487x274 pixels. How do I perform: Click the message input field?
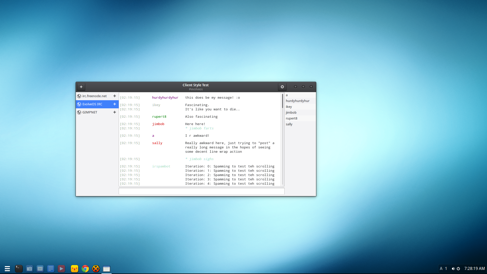click(x=202, y=191)
